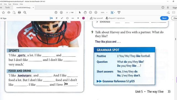Click the read mode scroll icon
Screen dimensions: 177x100
click(119, 12)
